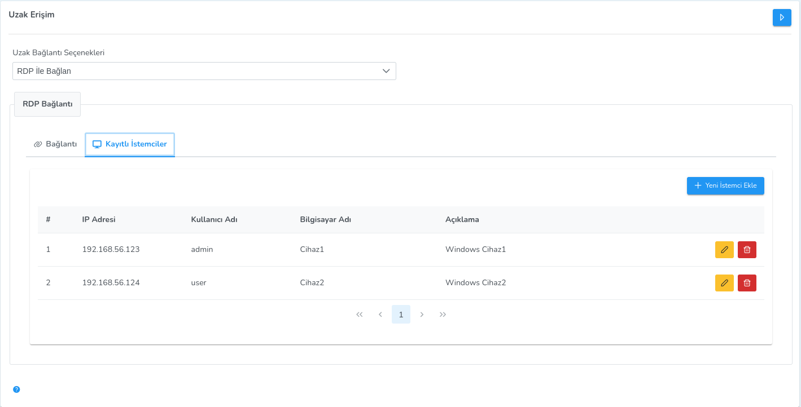
Task: Click the Açıklama column header
Action: [x=462, y=219]
